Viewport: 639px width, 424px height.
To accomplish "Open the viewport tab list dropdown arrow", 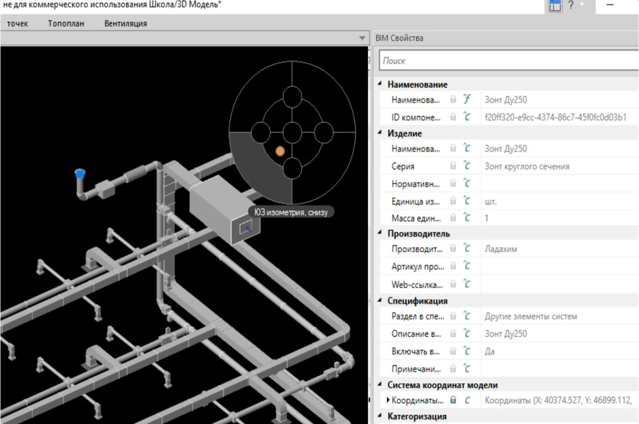I will [362, 38].
